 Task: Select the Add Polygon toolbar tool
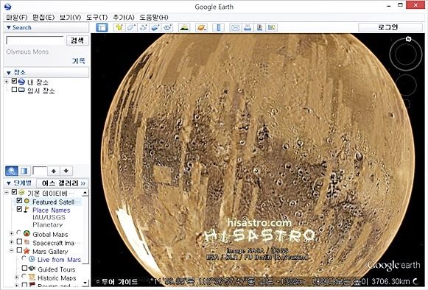(x=131, y=27)
